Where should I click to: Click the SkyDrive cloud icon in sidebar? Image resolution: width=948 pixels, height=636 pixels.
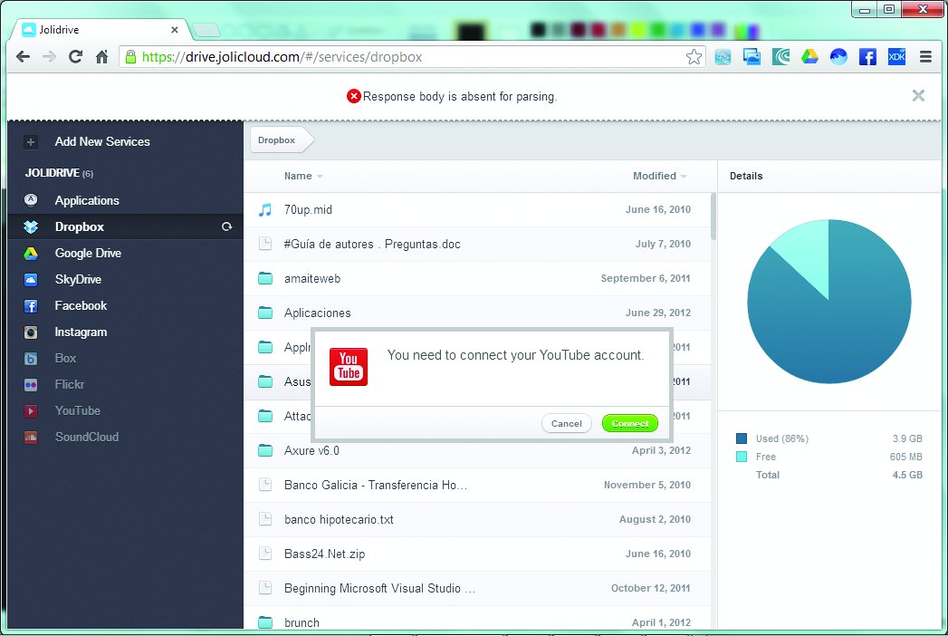[x=30, y=280]
